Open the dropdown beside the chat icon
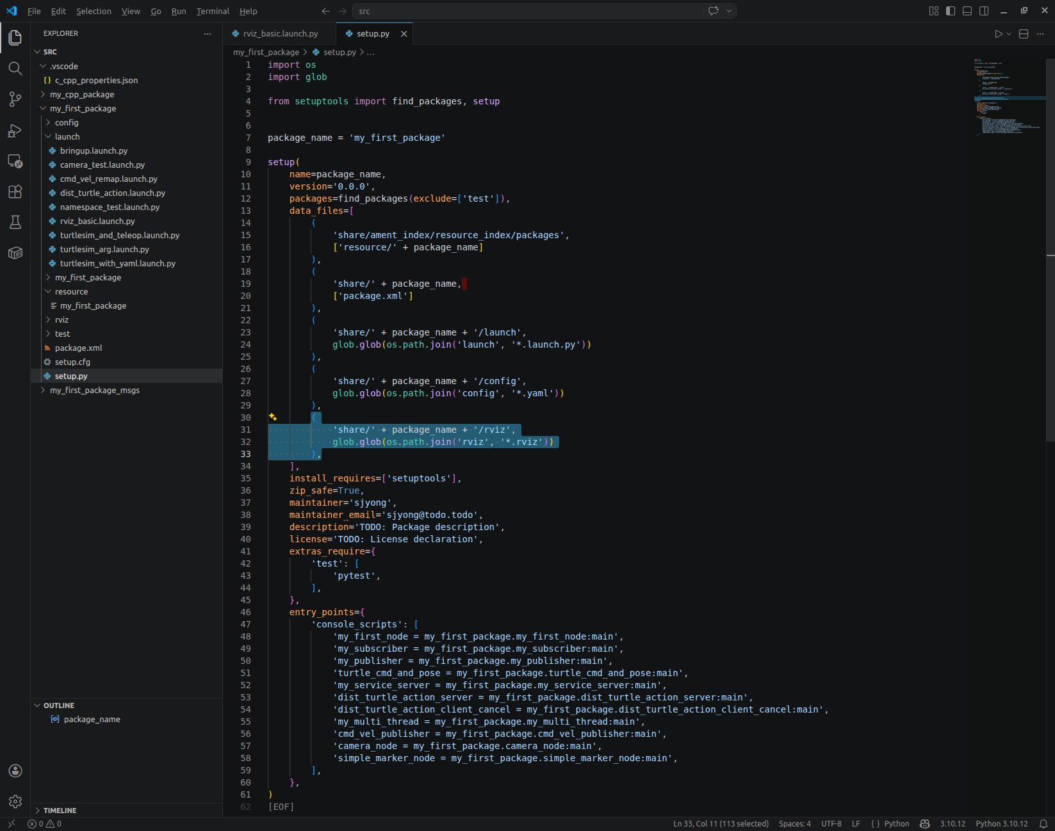This screenshot has width=1055, height=831. pos(729,11)
